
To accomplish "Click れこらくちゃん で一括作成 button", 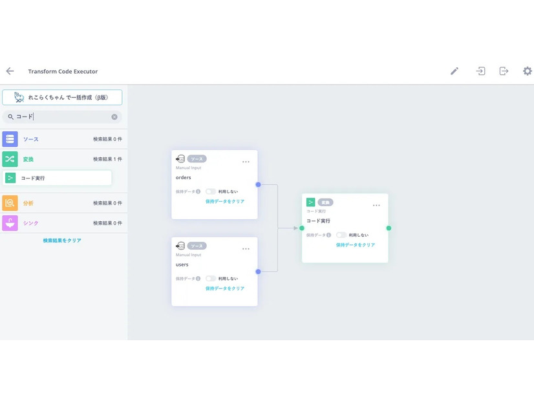I will (62, 98).
